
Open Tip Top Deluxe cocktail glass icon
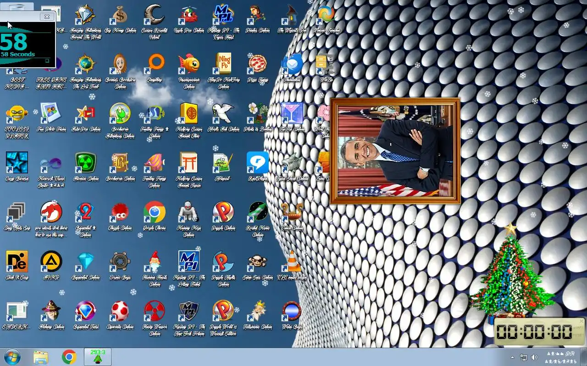point(292,113)
